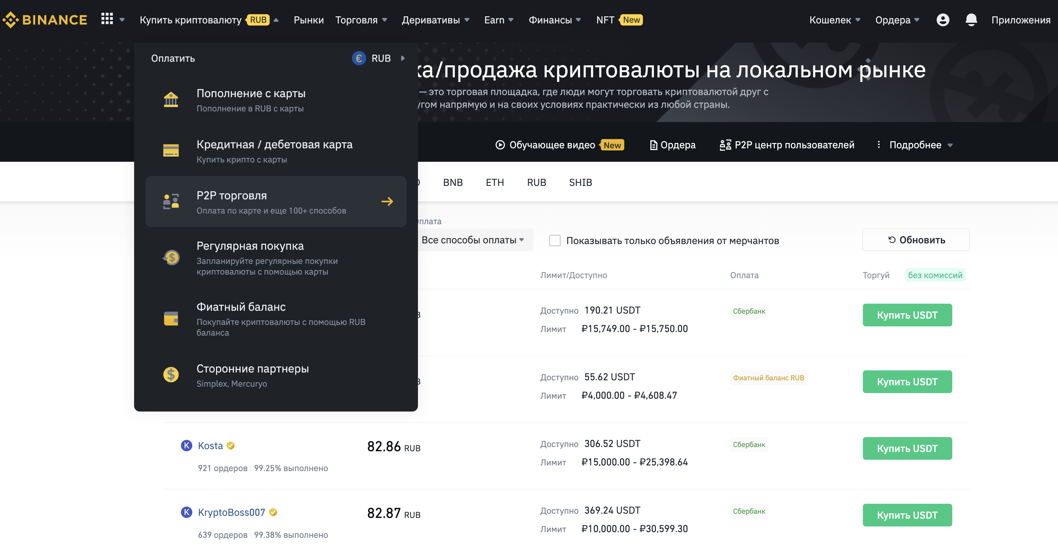
Task: Open the apps grid menu icon
Action: coord(107,19)
